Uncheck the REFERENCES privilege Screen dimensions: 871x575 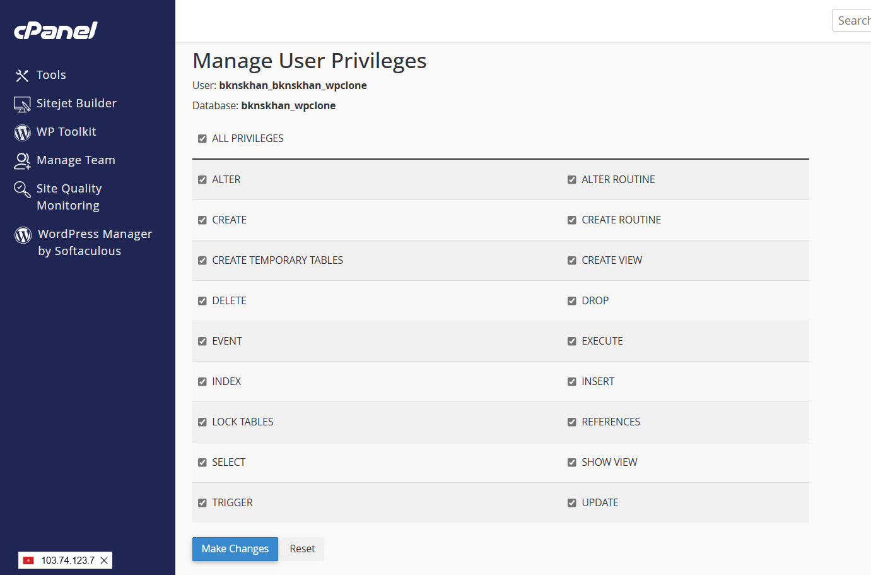click(x=572, y=422)
